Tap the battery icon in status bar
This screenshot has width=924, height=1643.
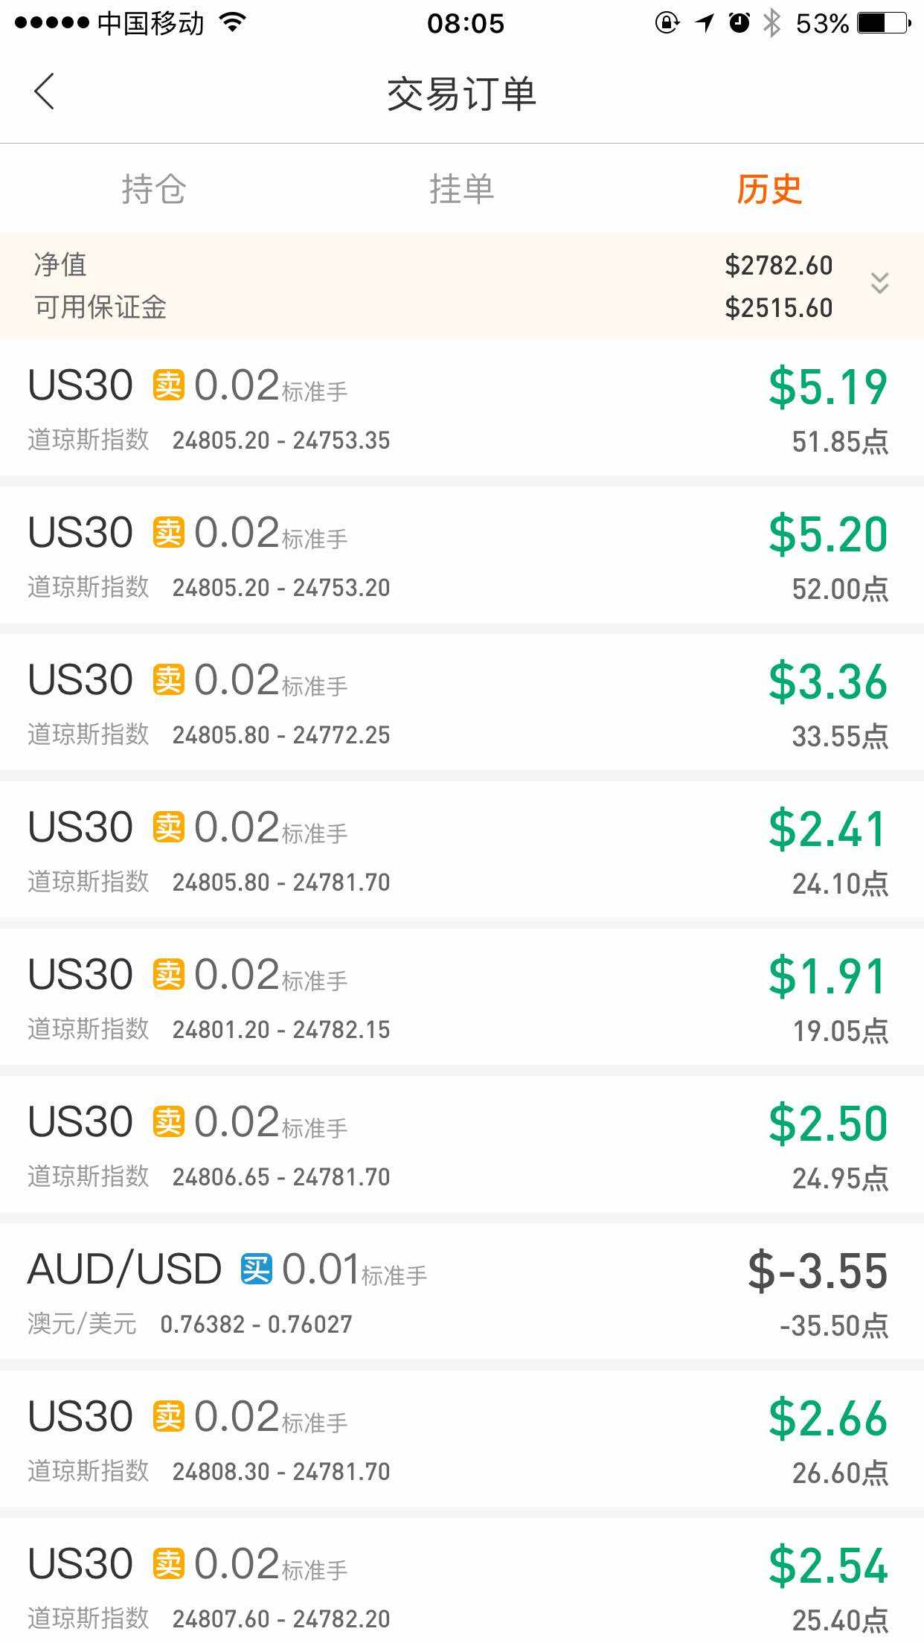pyautogui.click(x=883, y=24)
